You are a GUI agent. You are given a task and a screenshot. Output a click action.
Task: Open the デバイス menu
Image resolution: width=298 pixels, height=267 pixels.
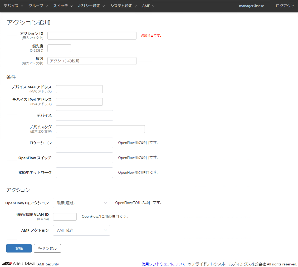point(13,6)
